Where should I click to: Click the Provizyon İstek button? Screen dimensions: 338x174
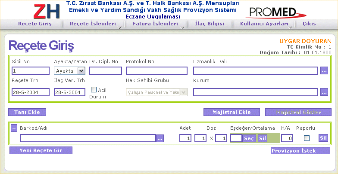tap(300, 150)
